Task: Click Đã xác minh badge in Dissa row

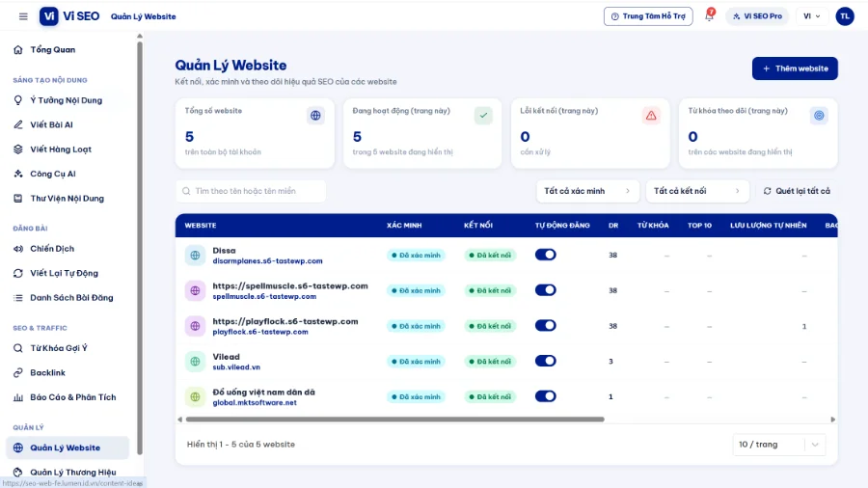Action: coord(416,256)
